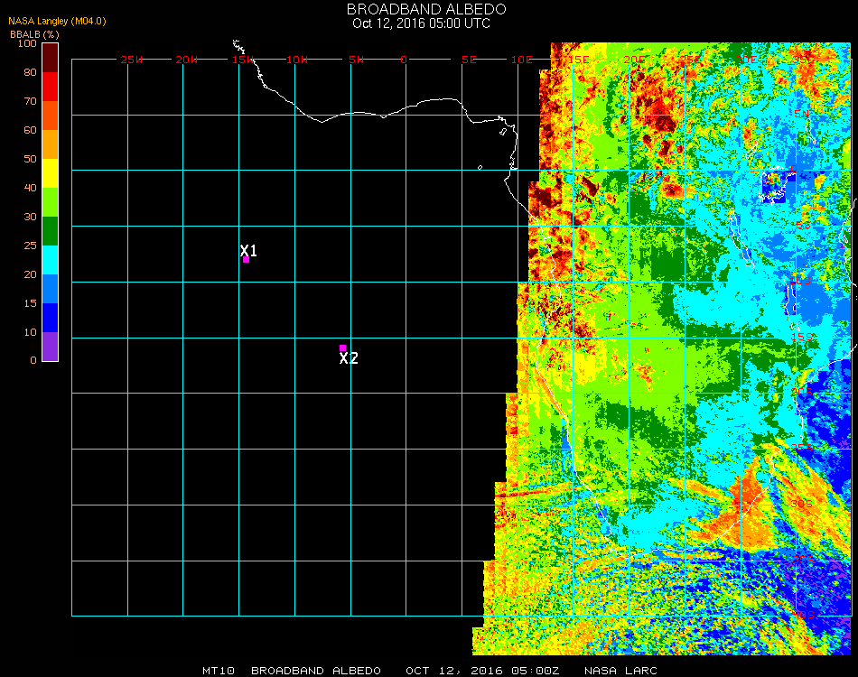The height and width of the screenshot is (677, 858).
Task: Click the X2 marker label
Action: click(x=349, y=358)
